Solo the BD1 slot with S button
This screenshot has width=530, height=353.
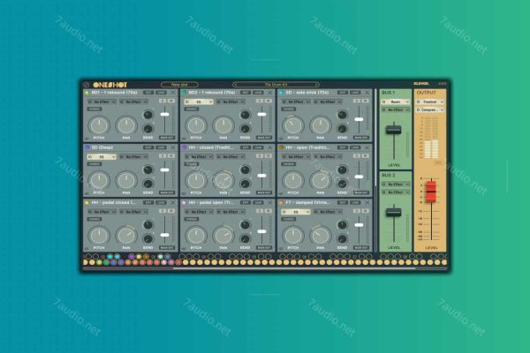coord(163,101)
